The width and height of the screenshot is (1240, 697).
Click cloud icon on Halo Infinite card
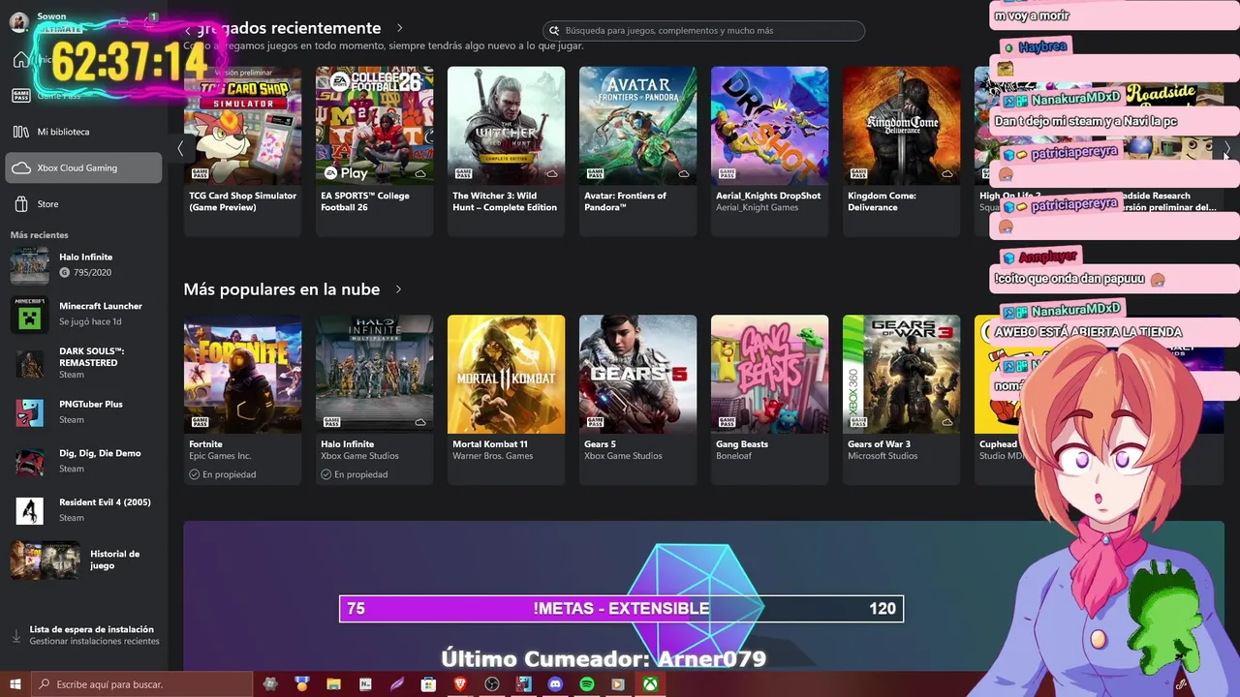(x=419, y=422)
